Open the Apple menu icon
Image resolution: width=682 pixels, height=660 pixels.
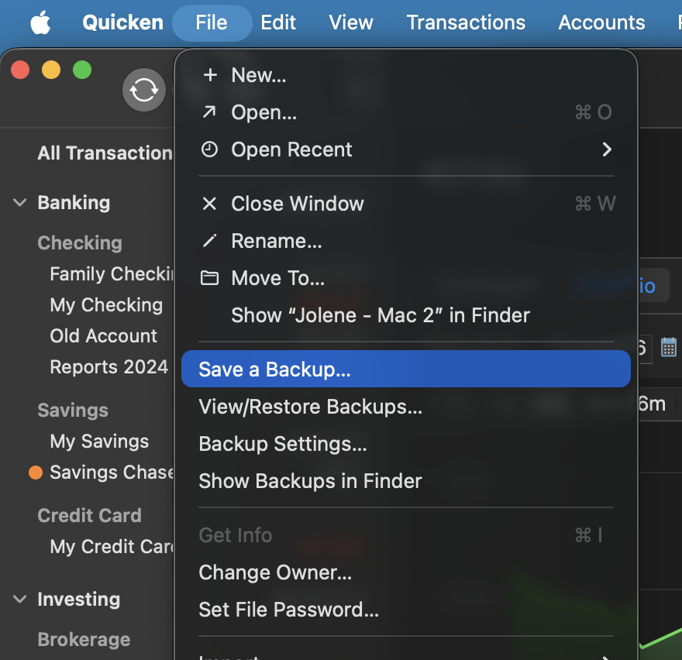(x=40, y=22)
